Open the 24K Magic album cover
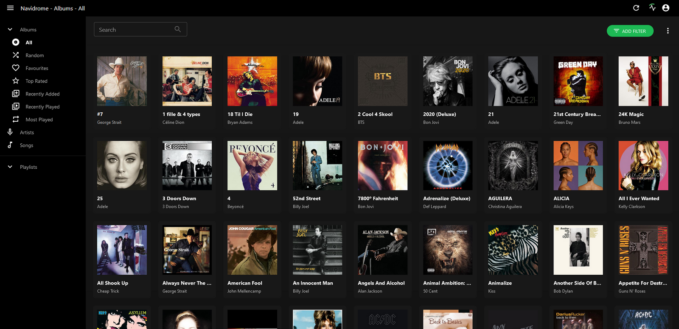The image size is (679, 329). tap(643, 81)
